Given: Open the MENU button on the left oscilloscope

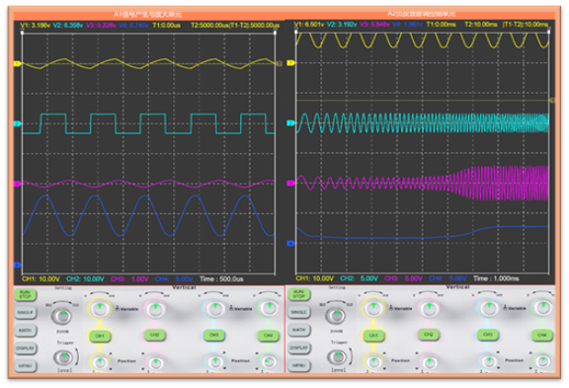Looking at the screenshot, I should [x=25, y=365].
